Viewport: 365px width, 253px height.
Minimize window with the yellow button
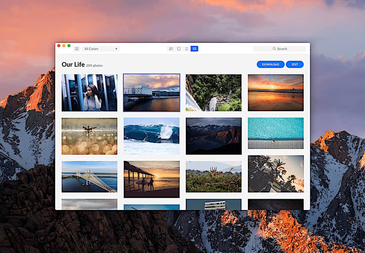(64, 46)
